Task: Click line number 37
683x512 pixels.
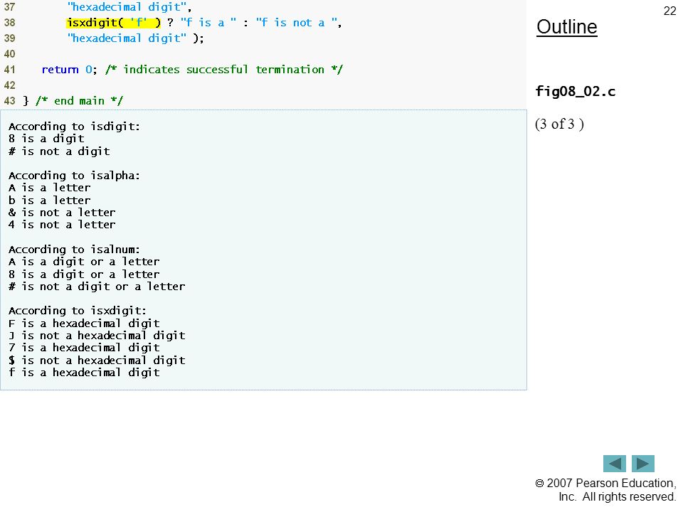Action: pyautogui.click(x=9, y=7)
